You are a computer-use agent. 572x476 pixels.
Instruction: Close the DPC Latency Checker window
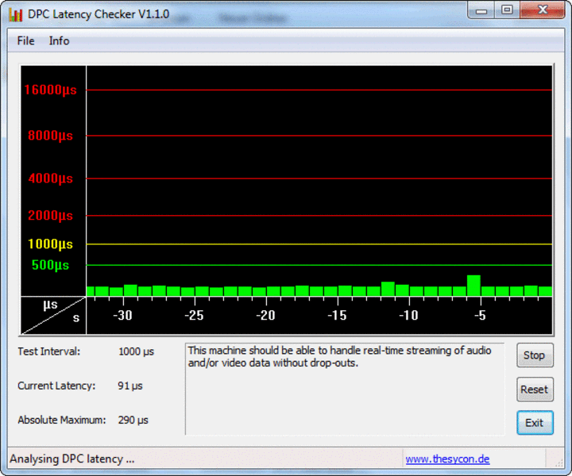543,10
